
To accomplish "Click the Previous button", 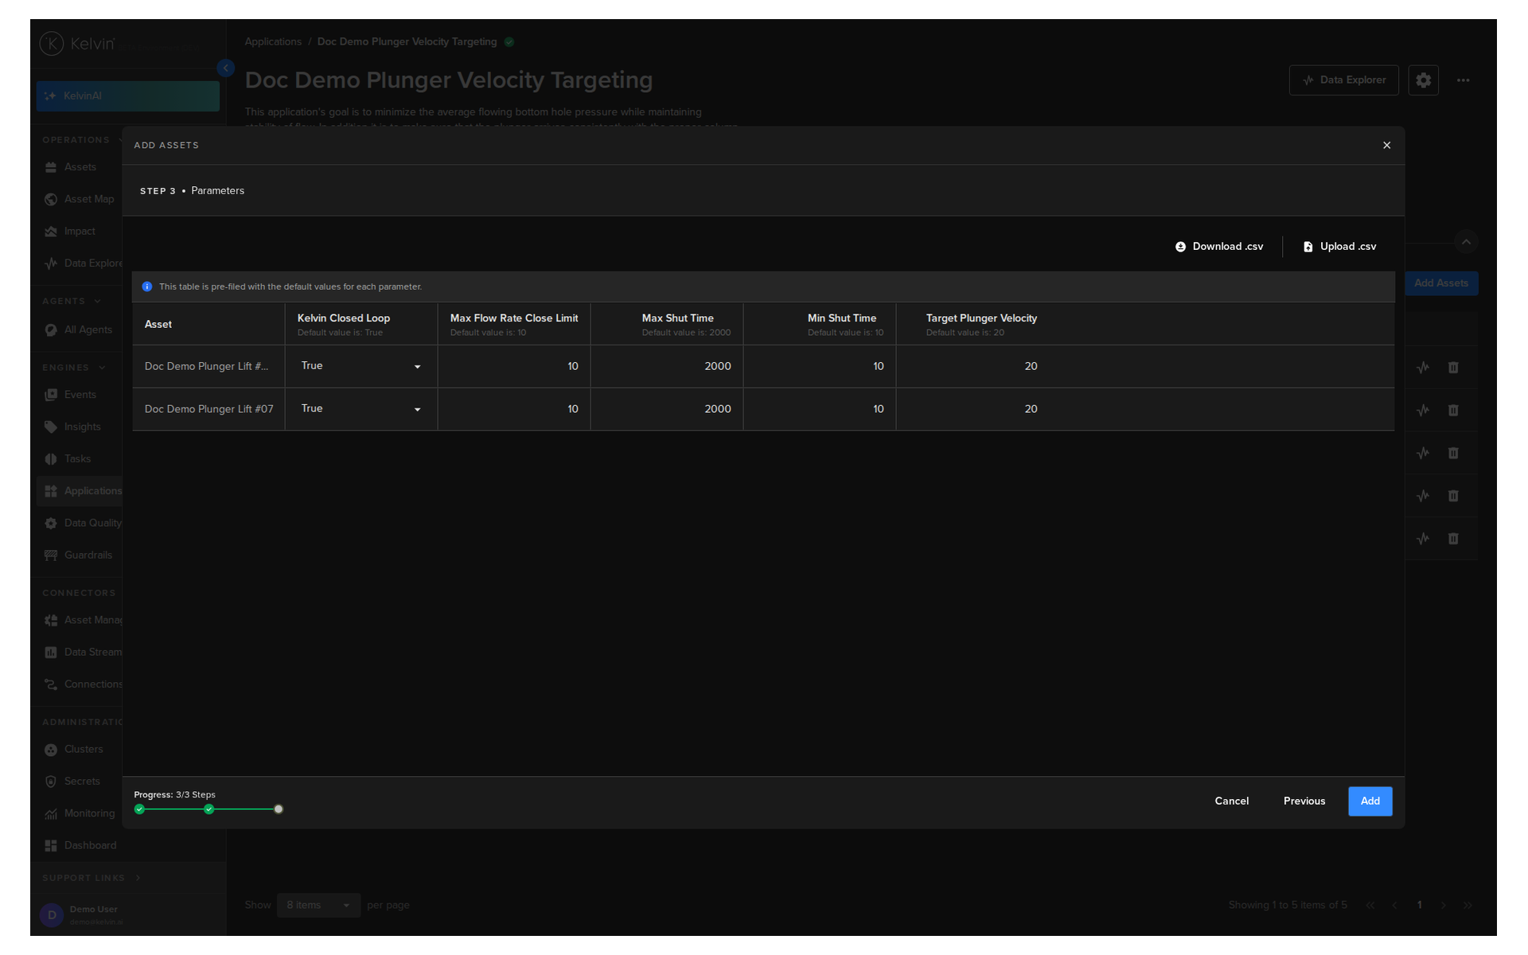I will [1304, 801].
